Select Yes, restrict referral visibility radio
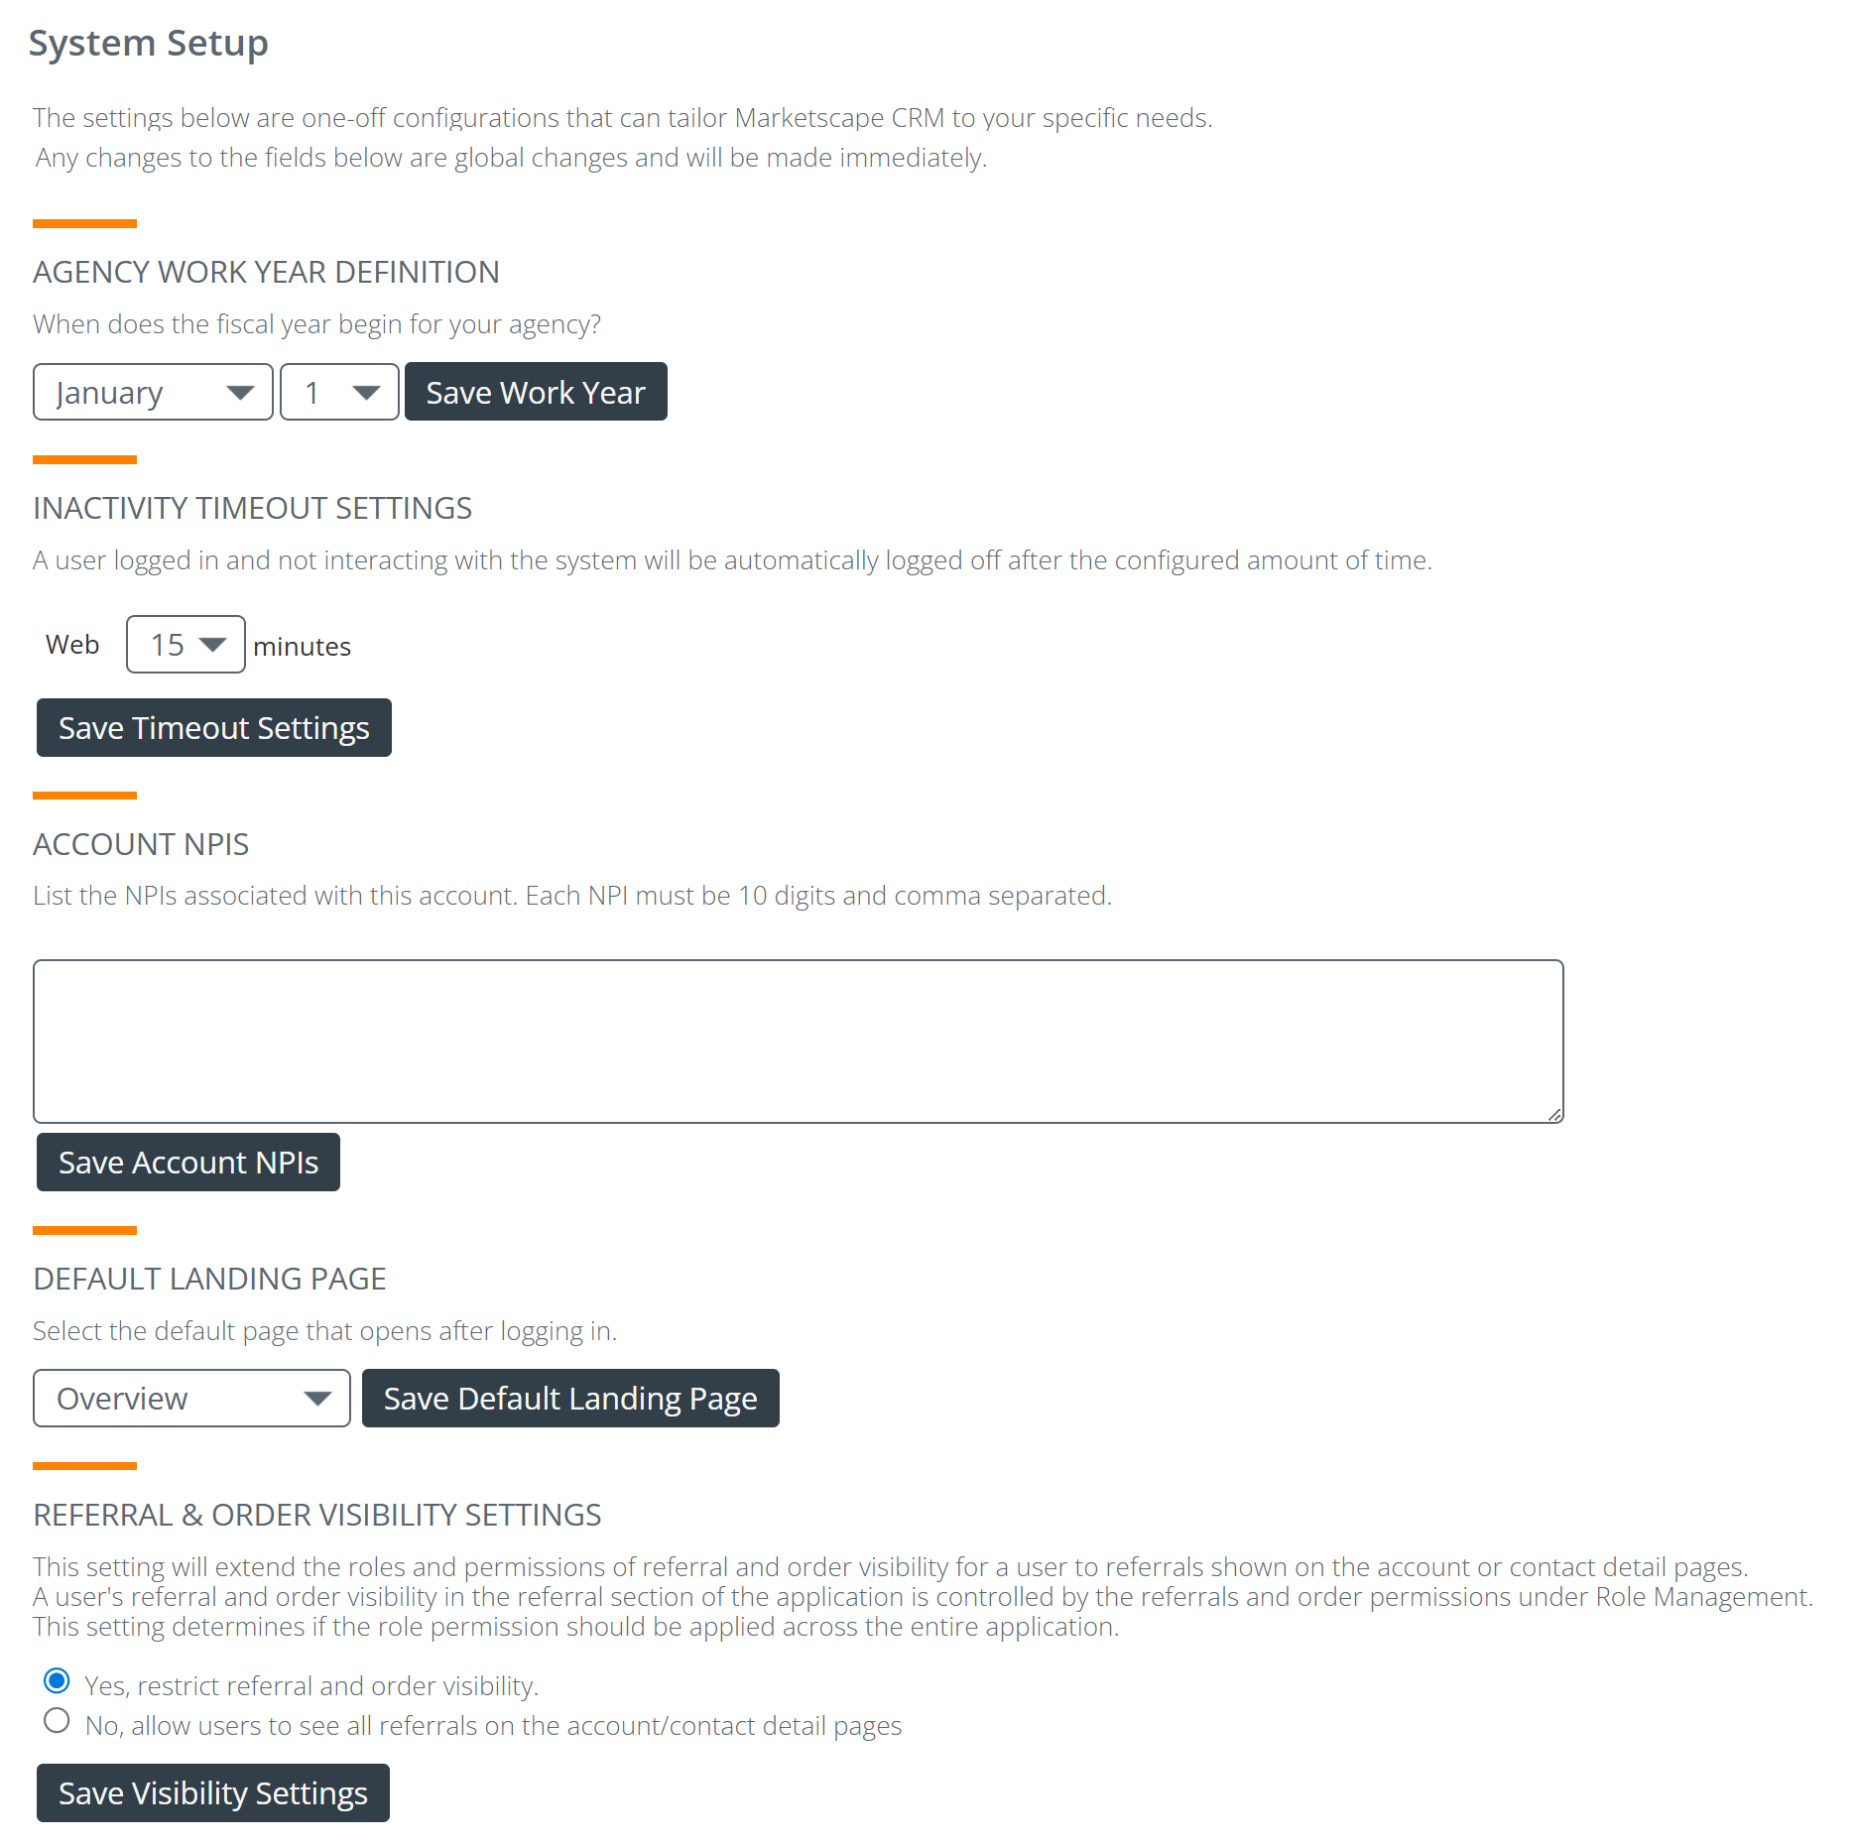Screen dimensions: 1856x1845 58,1681
